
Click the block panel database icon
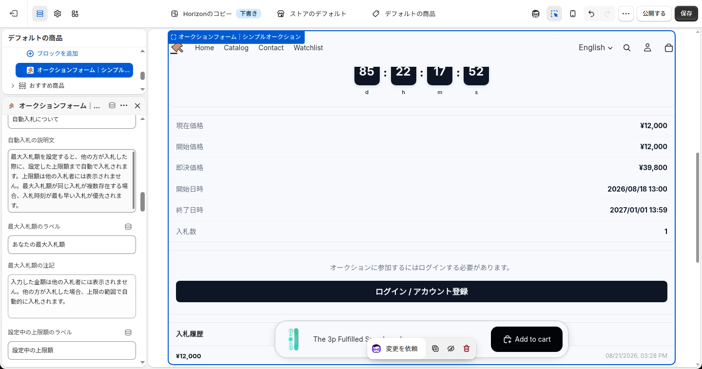coord(112,106)
